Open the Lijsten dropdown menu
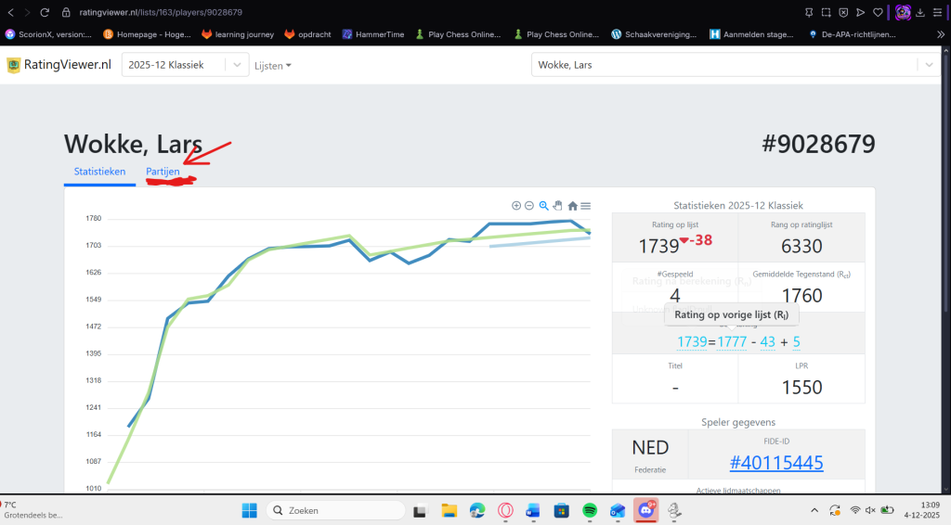 [x=272, y=66]
